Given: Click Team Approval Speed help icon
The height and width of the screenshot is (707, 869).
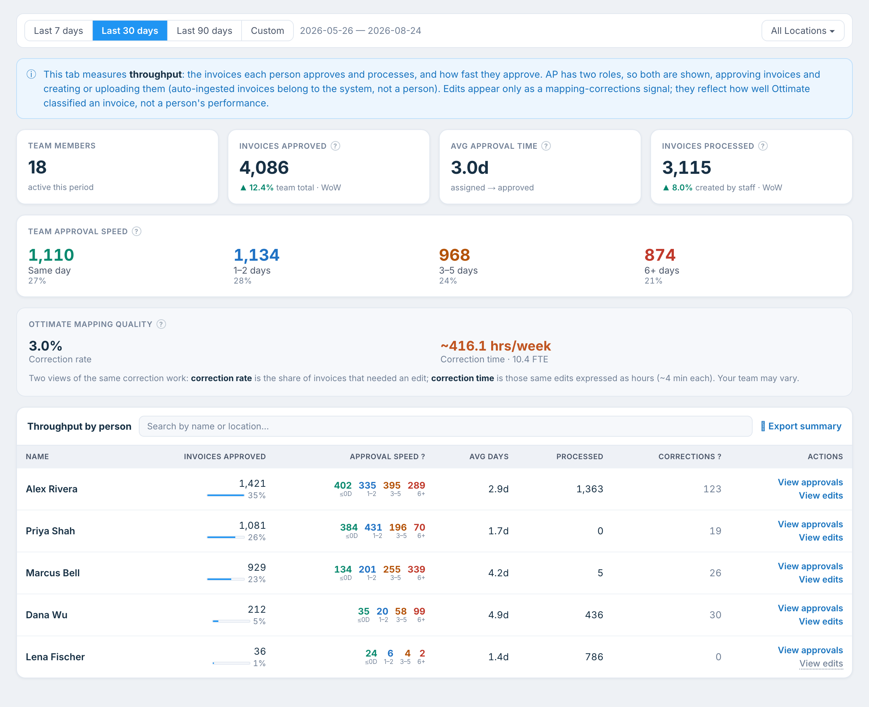Looking at the screenshot, I should (136, 231).
